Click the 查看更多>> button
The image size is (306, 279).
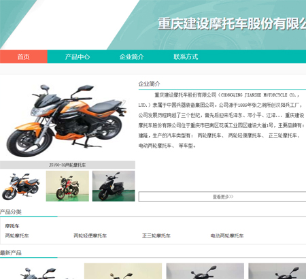tap(222, 197)
